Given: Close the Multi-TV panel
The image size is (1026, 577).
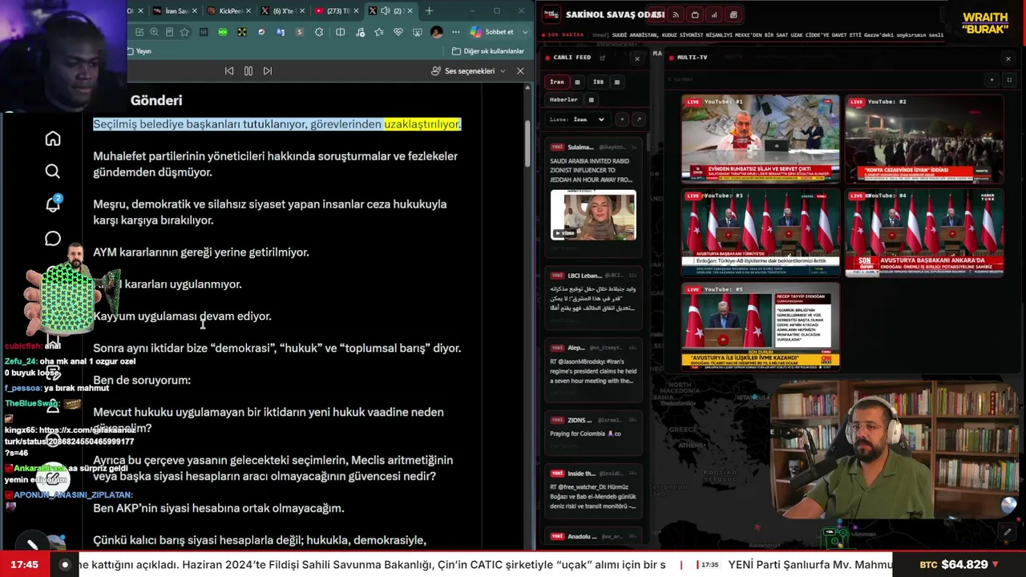Looking at the screenshot, I should [1008, 59].
